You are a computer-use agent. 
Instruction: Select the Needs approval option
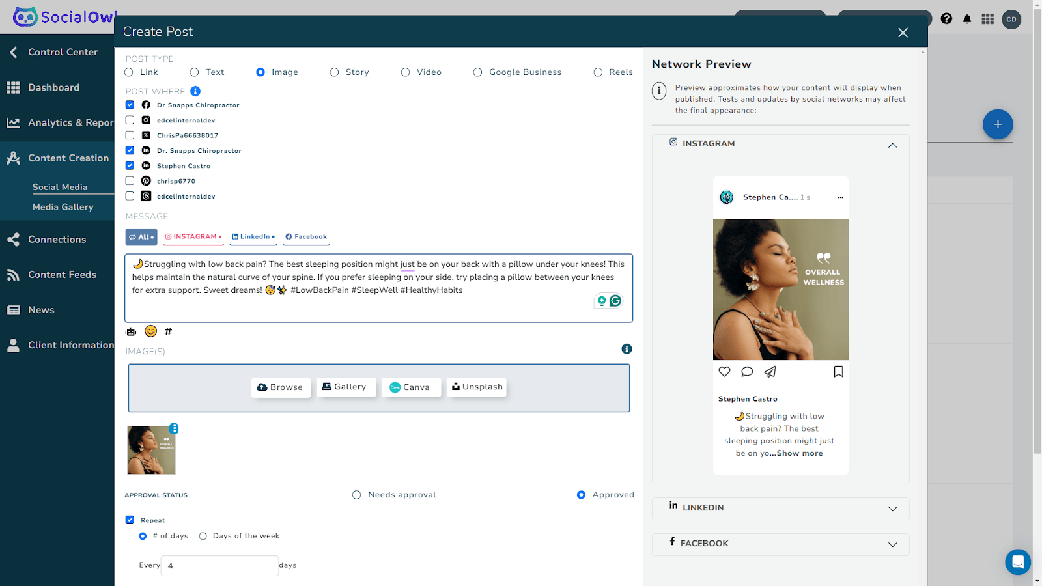pos(356,495)
